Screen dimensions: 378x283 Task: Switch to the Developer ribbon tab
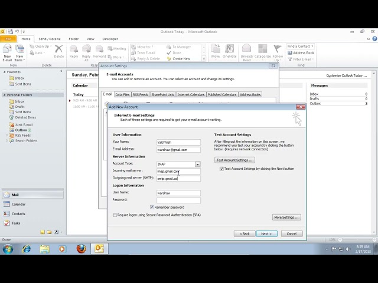tap(110, 39)
